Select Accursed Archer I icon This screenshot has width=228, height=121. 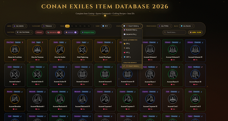pos(15,74)
